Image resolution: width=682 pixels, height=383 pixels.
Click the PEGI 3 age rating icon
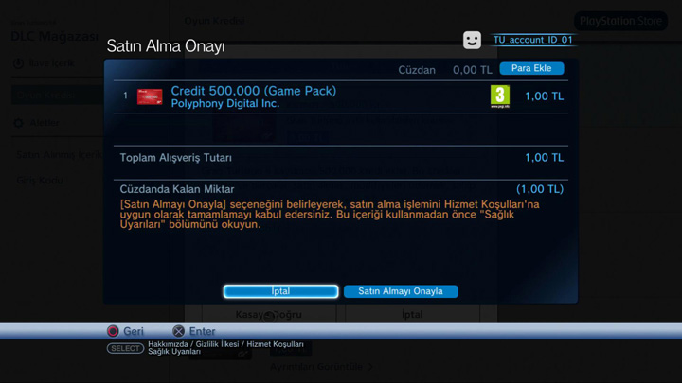click(x=500, y=96)
